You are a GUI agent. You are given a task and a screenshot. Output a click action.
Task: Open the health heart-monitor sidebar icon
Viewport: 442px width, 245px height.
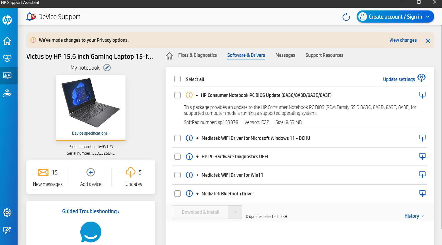click(7, 58)
